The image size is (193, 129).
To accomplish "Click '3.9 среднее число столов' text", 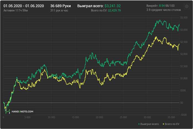I will 163,10.
